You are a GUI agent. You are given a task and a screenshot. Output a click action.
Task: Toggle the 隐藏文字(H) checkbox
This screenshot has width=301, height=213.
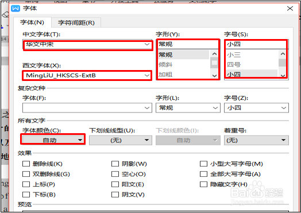204,184
